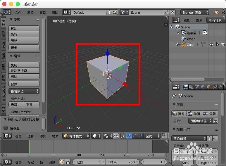The width and height of the screenshot is (226, 166).
Task: Click the 移动 button
Action: [24, 28]
